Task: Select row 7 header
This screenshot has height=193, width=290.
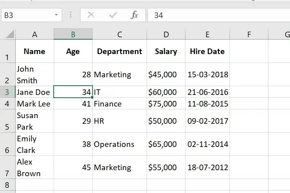Action: (x=8, y=167)
